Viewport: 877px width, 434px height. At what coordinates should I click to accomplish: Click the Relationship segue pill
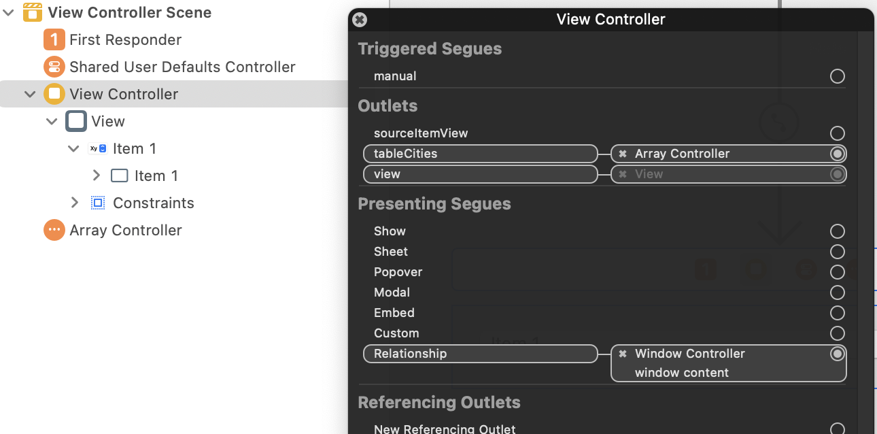(480, 354)
